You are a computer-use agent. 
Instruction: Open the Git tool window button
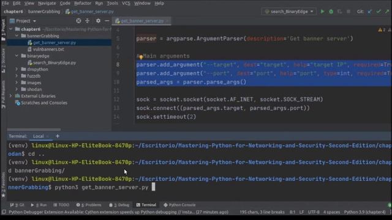pos(17,205)
